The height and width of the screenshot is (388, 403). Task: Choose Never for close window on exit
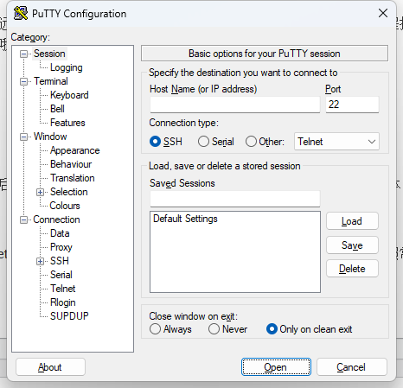tap(214, 329)
